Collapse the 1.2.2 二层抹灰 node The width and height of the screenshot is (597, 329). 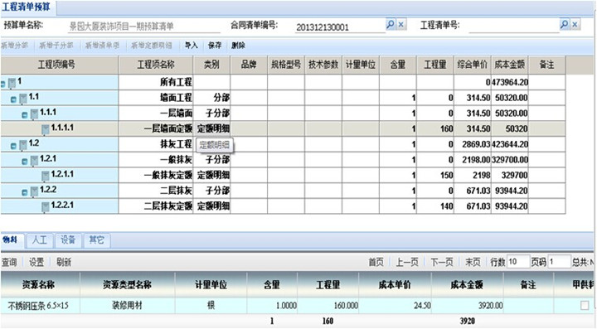pyautogui.click(x=25, y=192)
